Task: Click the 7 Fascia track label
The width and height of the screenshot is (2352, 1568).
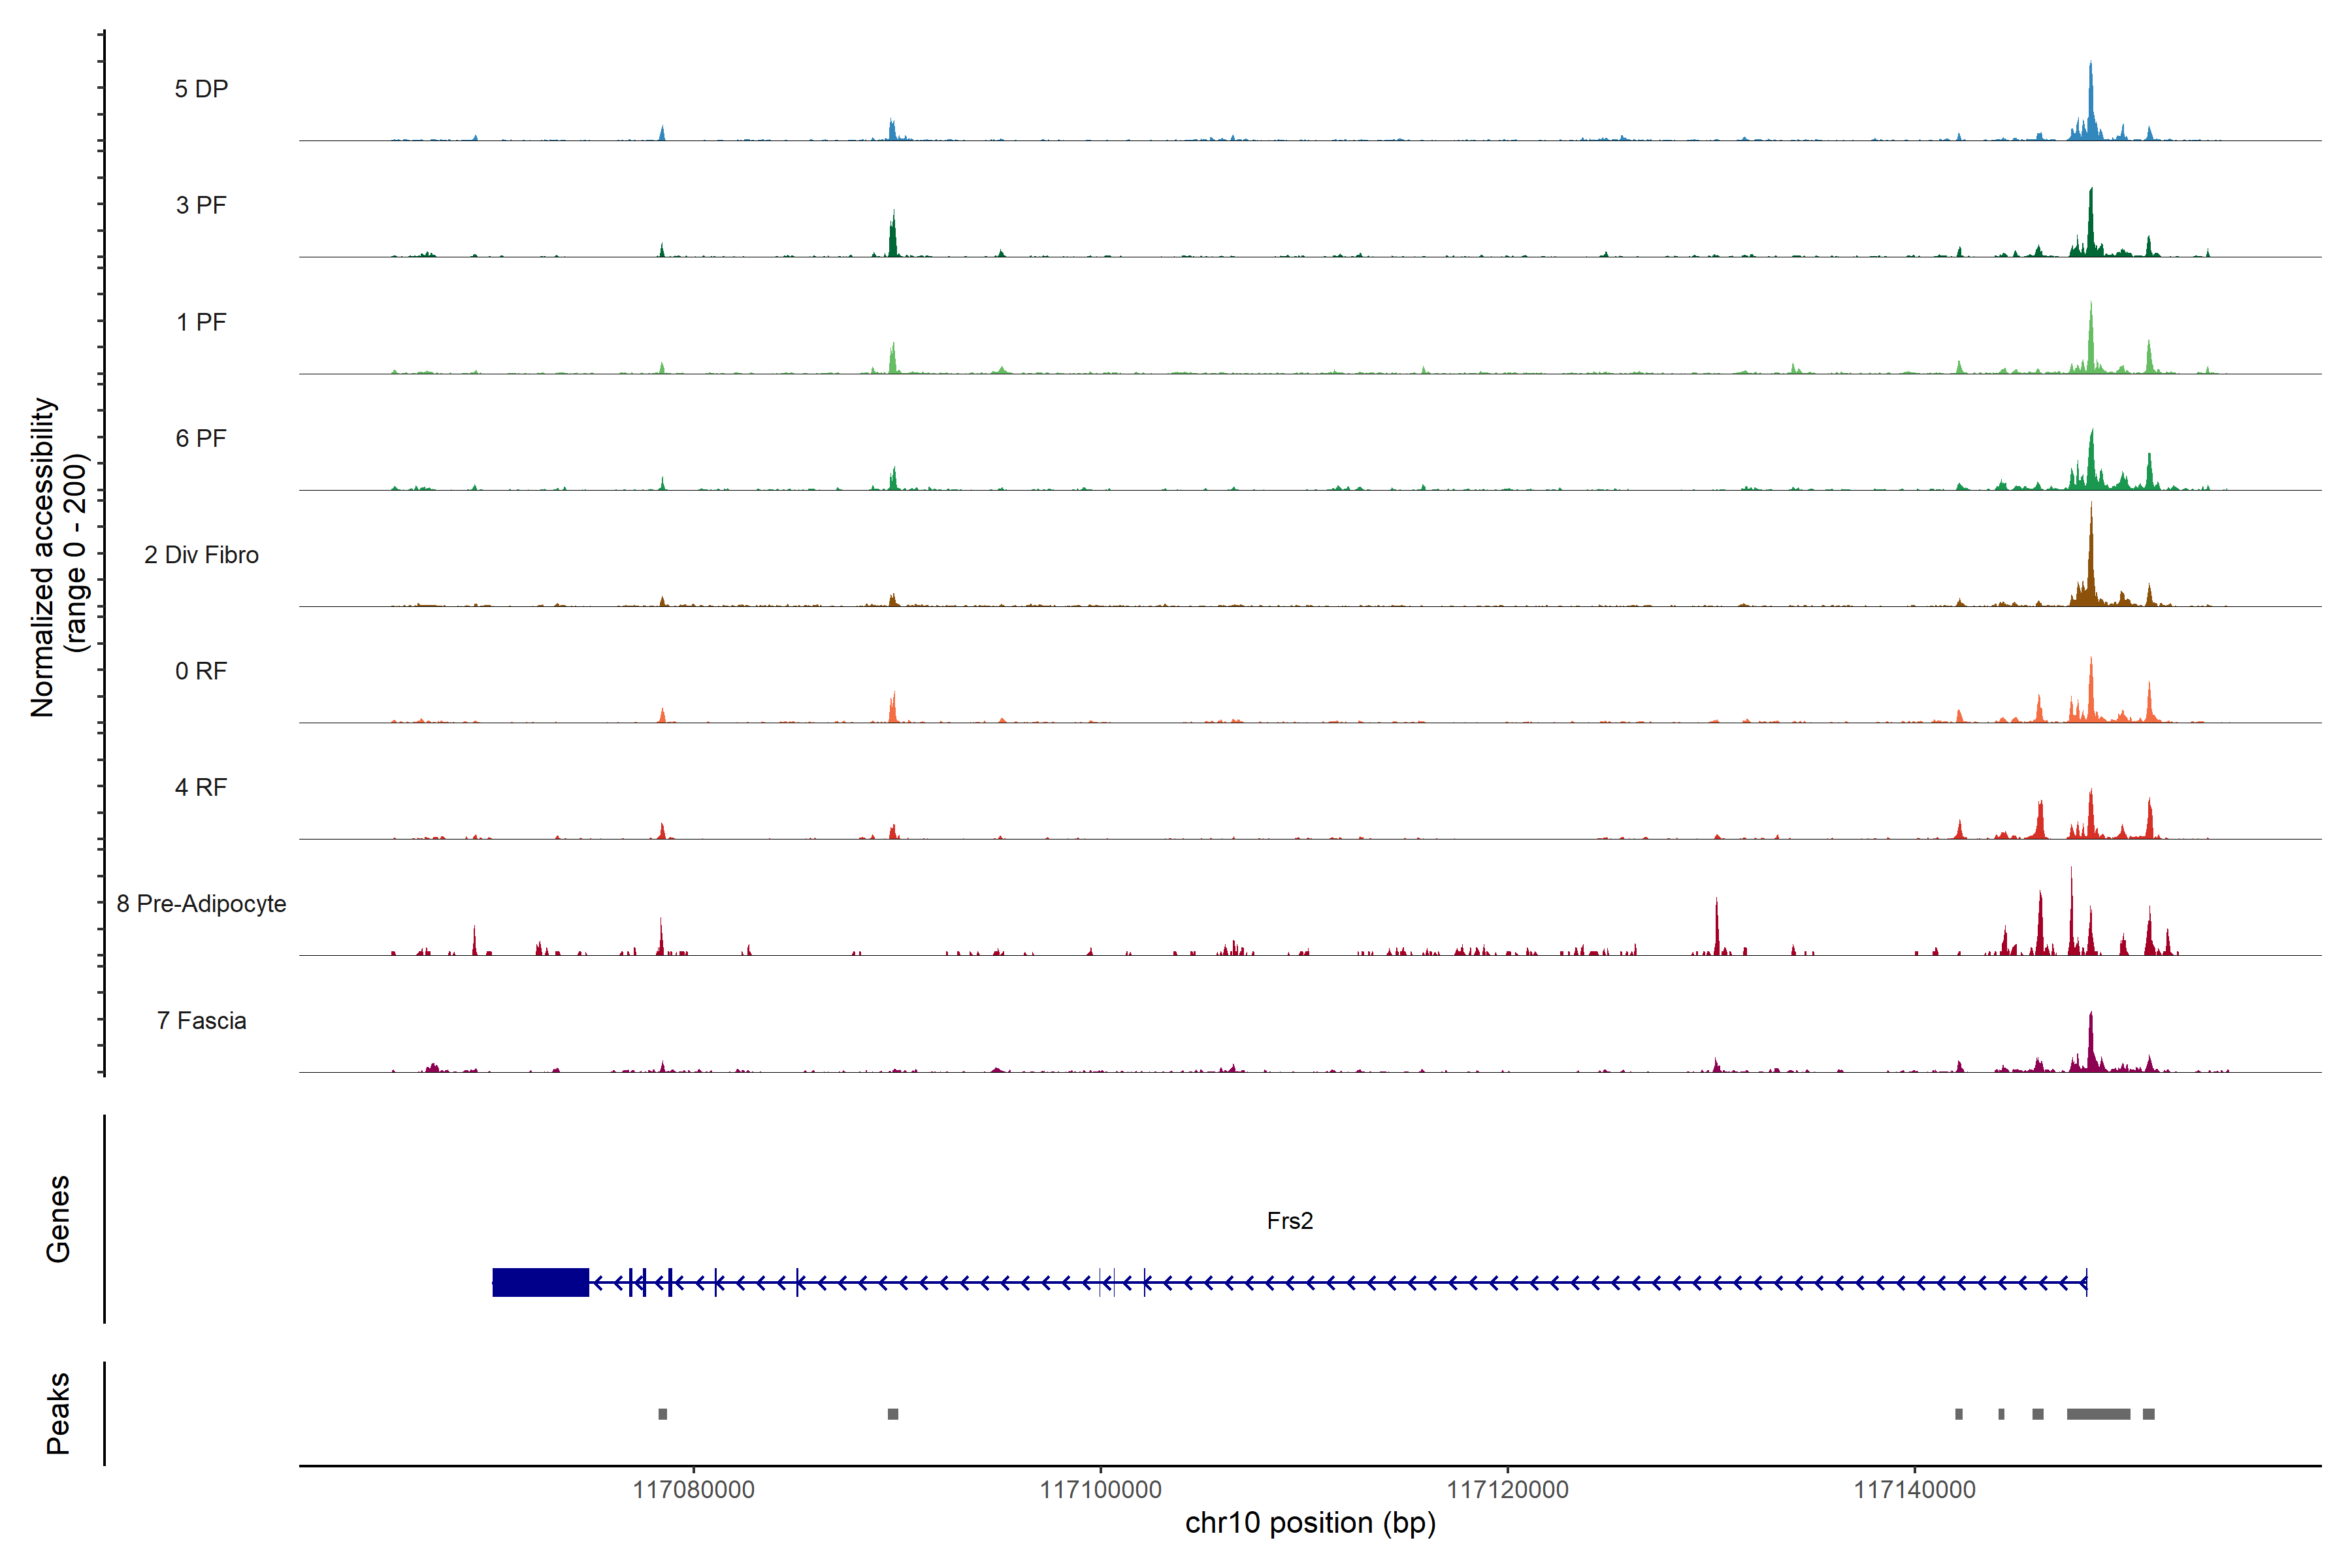Action: [x=201, y=1020]
